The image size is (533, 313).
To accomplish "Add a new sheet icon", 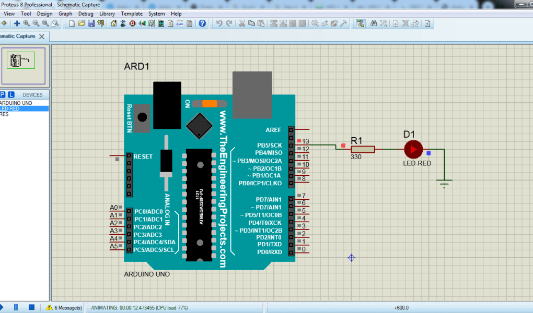I will 396,23.
